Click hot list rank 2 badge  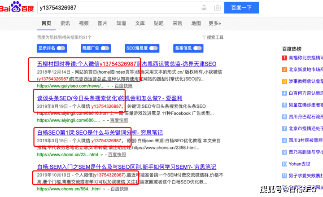click(x=284, y=70)
